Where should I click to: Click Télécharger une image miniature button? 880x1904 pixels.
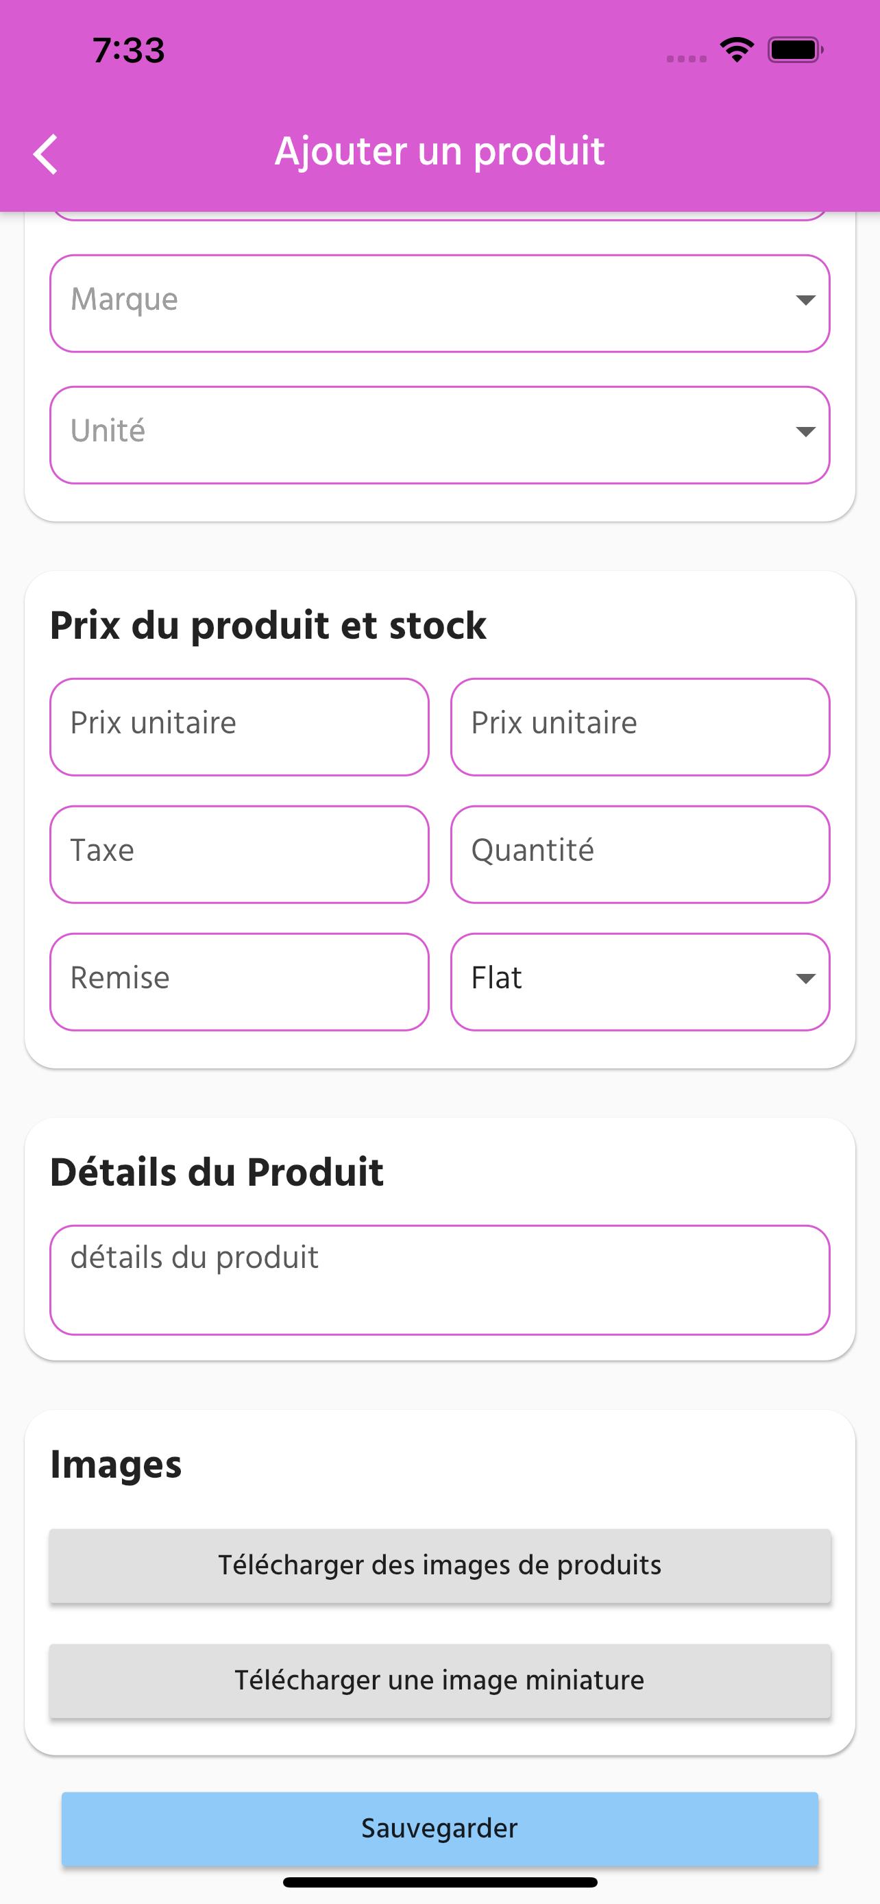[439, 1681]
